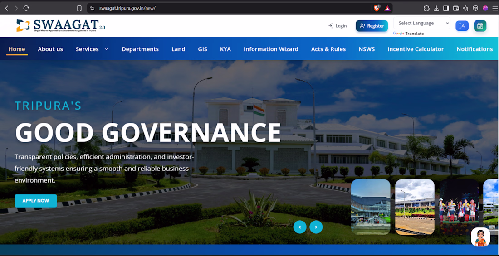
Task: Click the SWAAGAT 2.0 logo
Action: click(60, 25)
